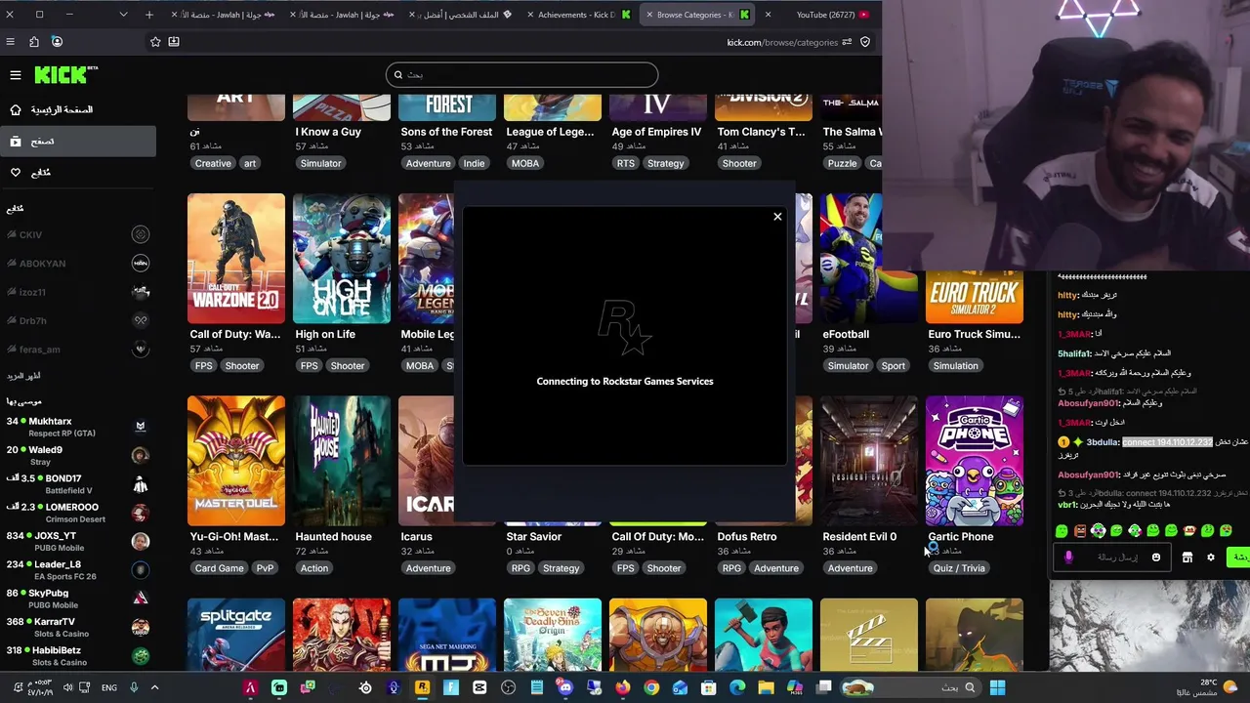This screenshot has height=703, width=1250.
Task: Open the Windows Start button
Action: pyautogui.click(x=997, y=687)
